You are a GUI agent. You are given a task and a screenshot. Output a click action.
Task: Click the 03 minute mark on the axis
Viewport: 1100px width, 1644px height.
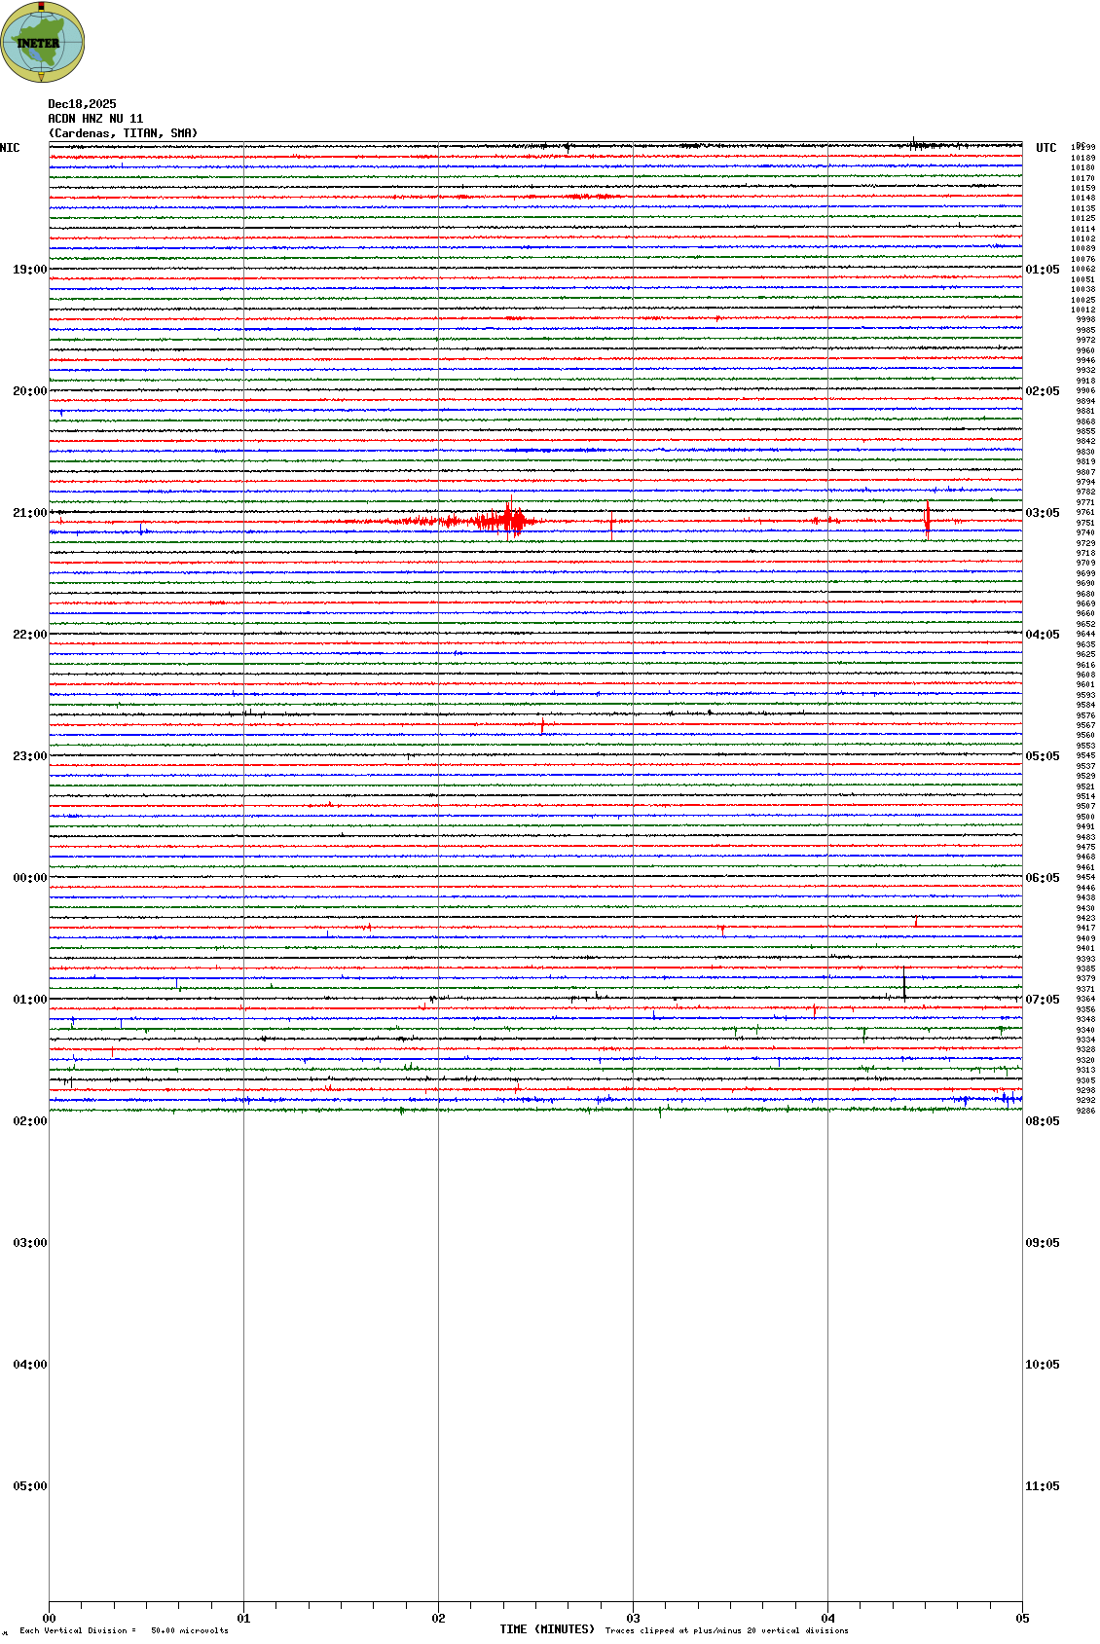(x=633, y=1619)
